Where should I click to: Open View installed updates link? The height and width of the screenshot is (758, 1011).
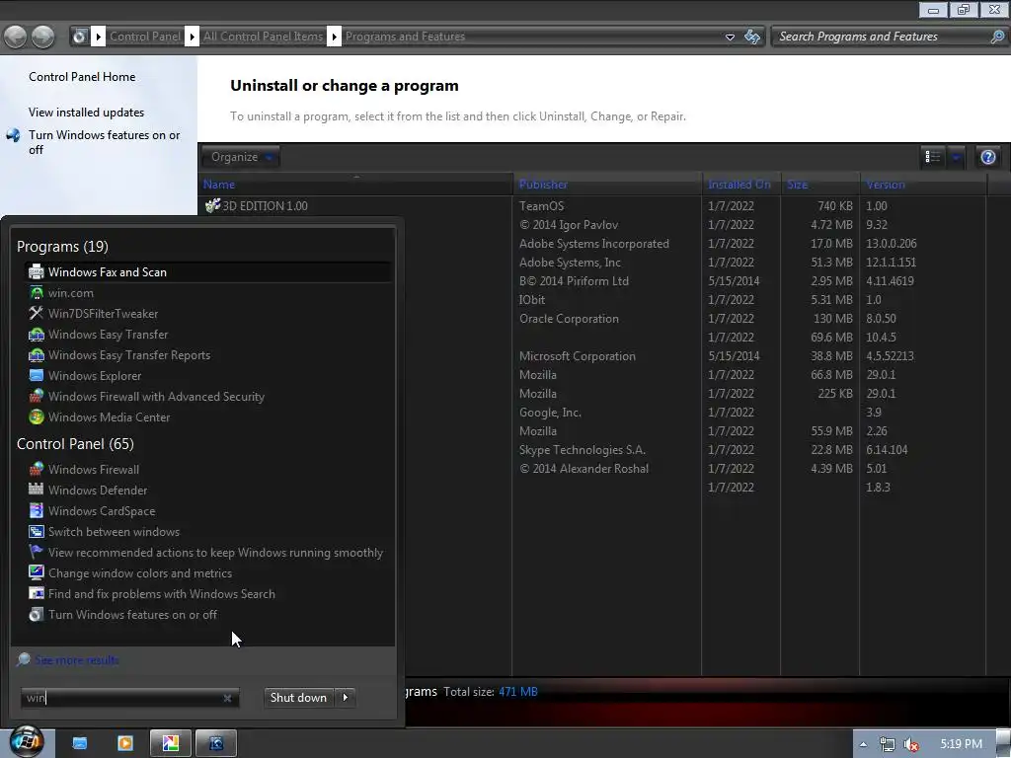coord(87,113)
